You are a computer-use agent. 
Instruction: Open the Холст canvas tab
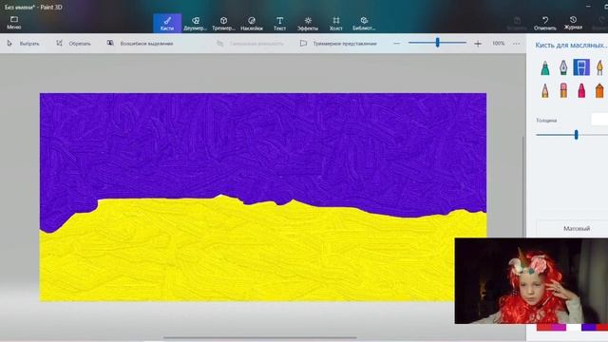tap(335, 23)
